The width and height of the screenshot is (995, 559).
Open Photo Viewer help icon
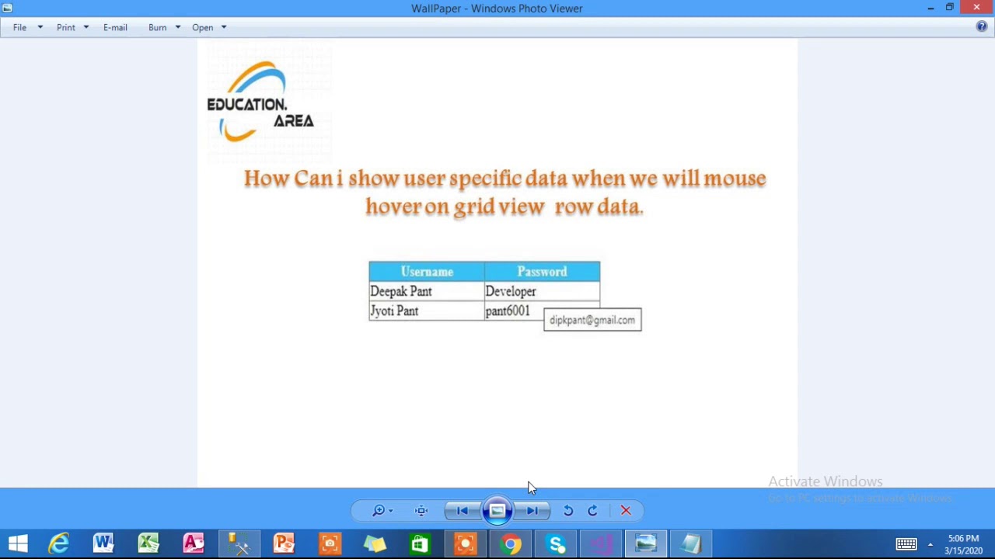pyautogui.click(x=982, y=27)
